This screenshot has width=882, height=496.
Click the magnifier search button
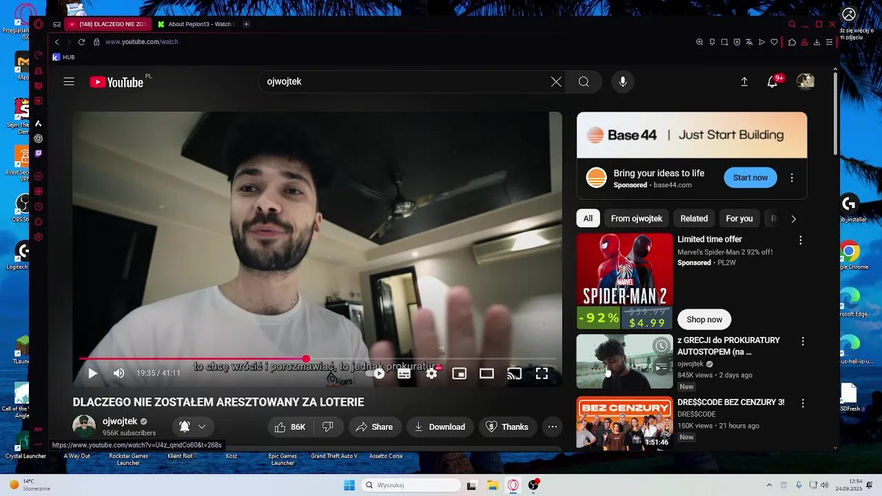584,82
